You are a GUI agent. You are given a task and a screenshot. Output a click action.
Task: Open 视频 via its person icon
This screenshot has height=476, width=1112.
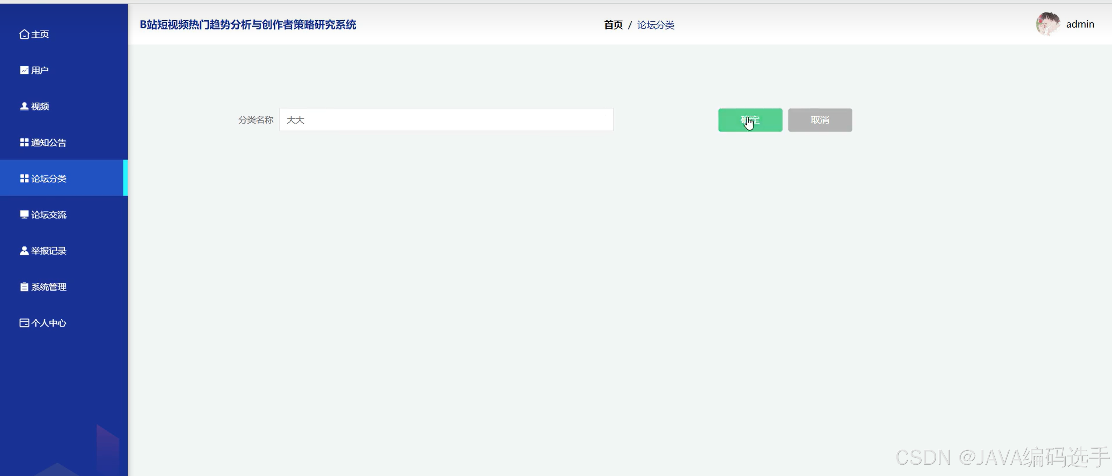click(x=24, y=106)
